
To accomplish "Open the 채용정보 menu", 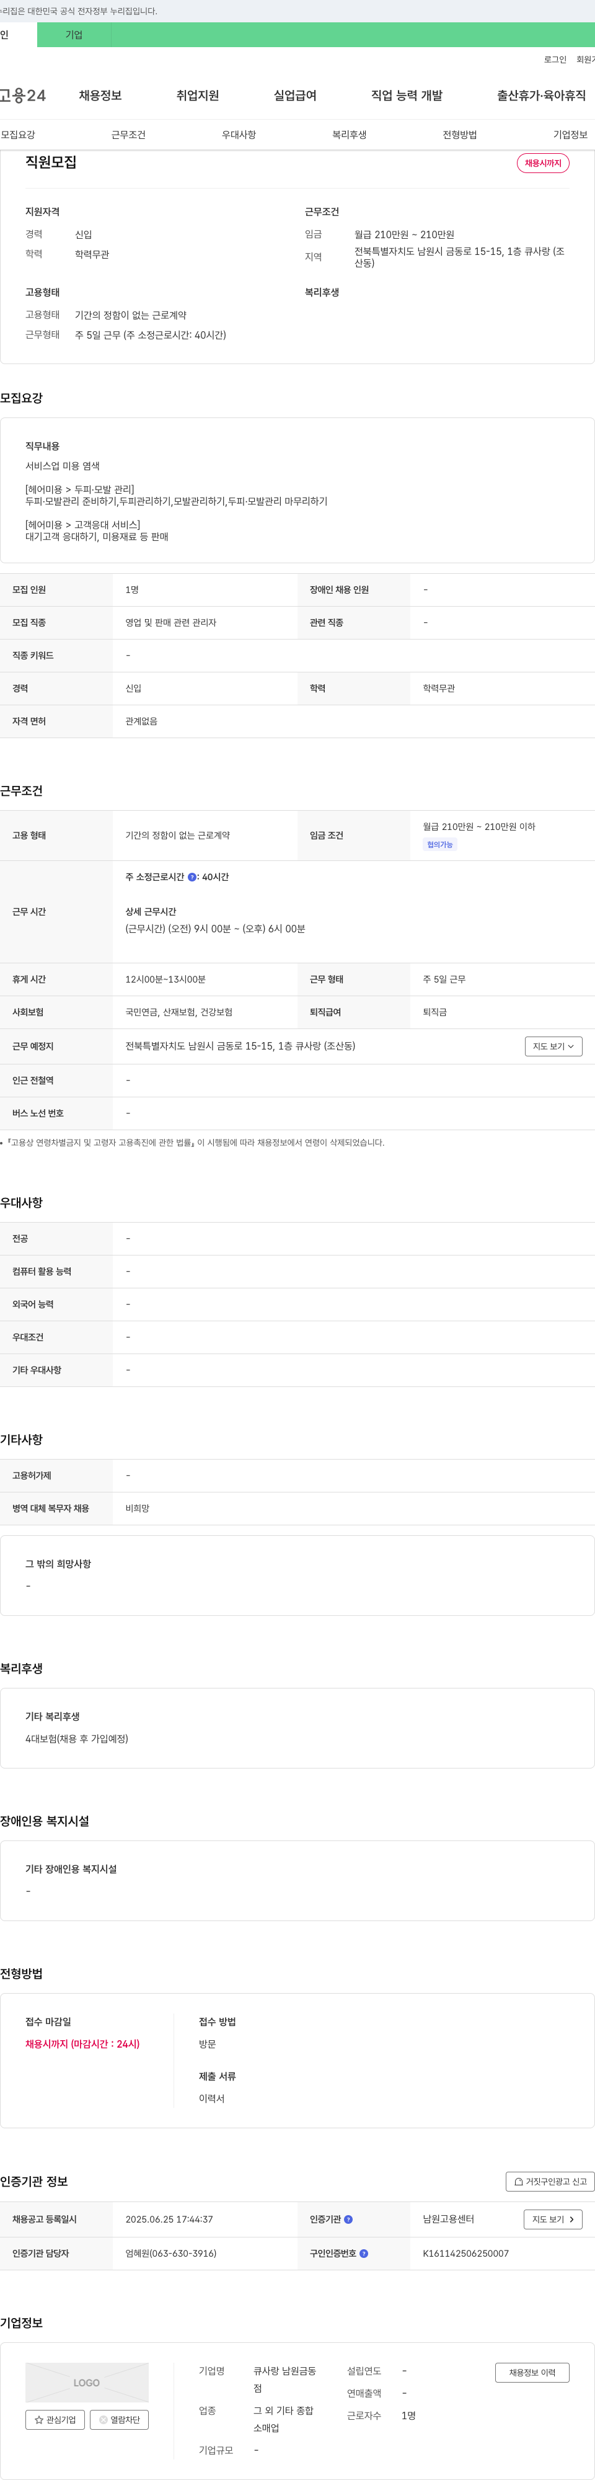I will click(100, 96).
